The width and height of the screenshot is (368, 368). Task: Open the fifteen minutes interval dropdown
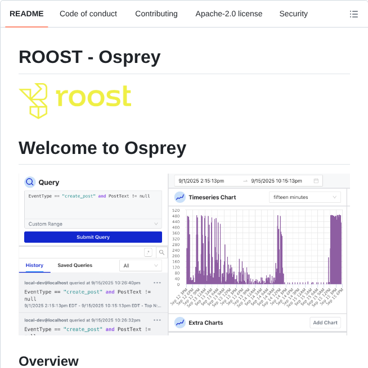305,197
